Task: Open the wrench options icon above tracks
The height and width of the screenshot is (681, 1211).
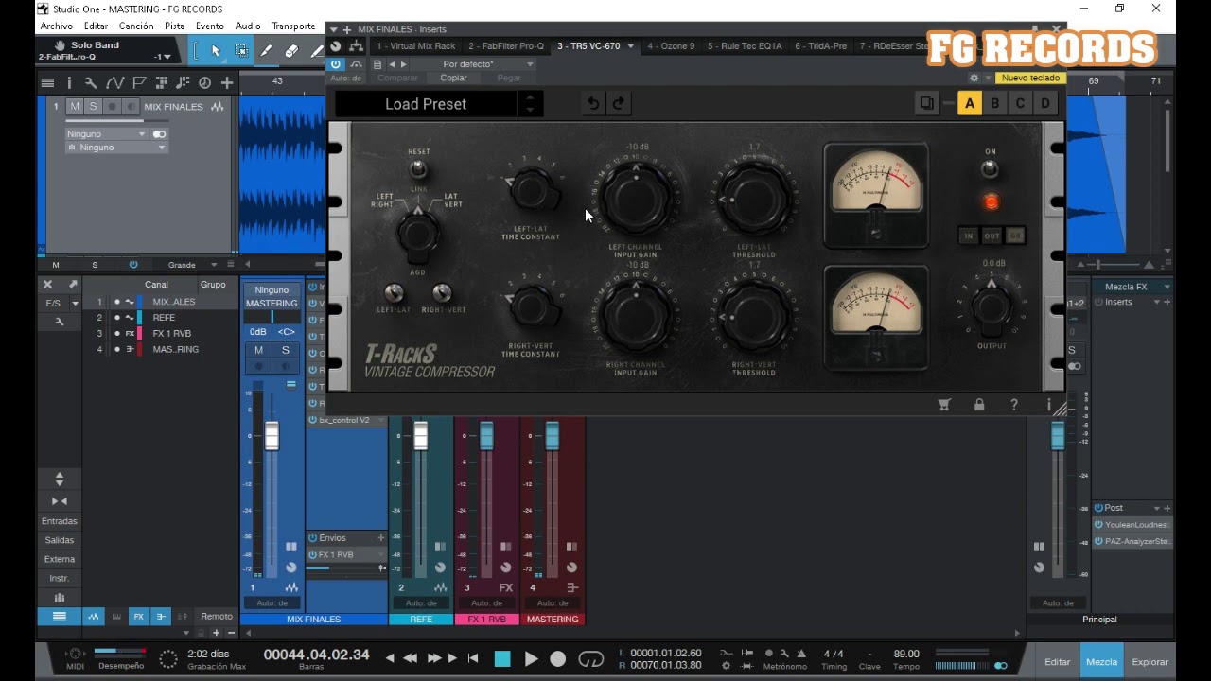Action: click(91, 83)
